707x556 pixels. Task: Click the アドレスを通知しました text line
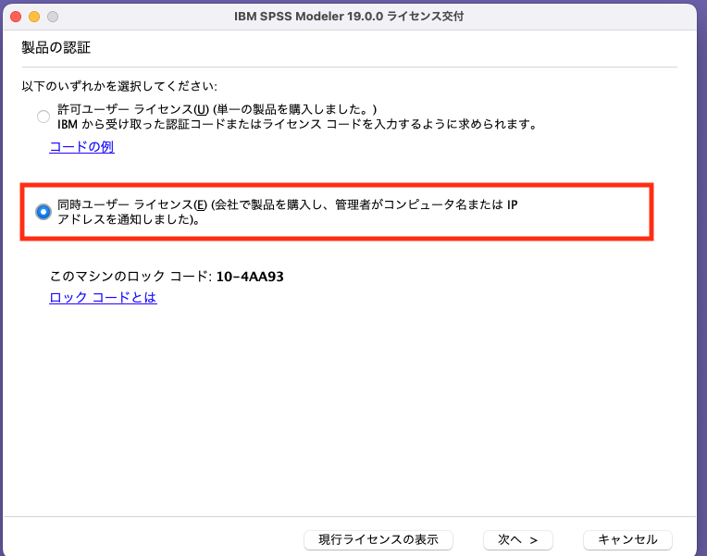(129, 219)
